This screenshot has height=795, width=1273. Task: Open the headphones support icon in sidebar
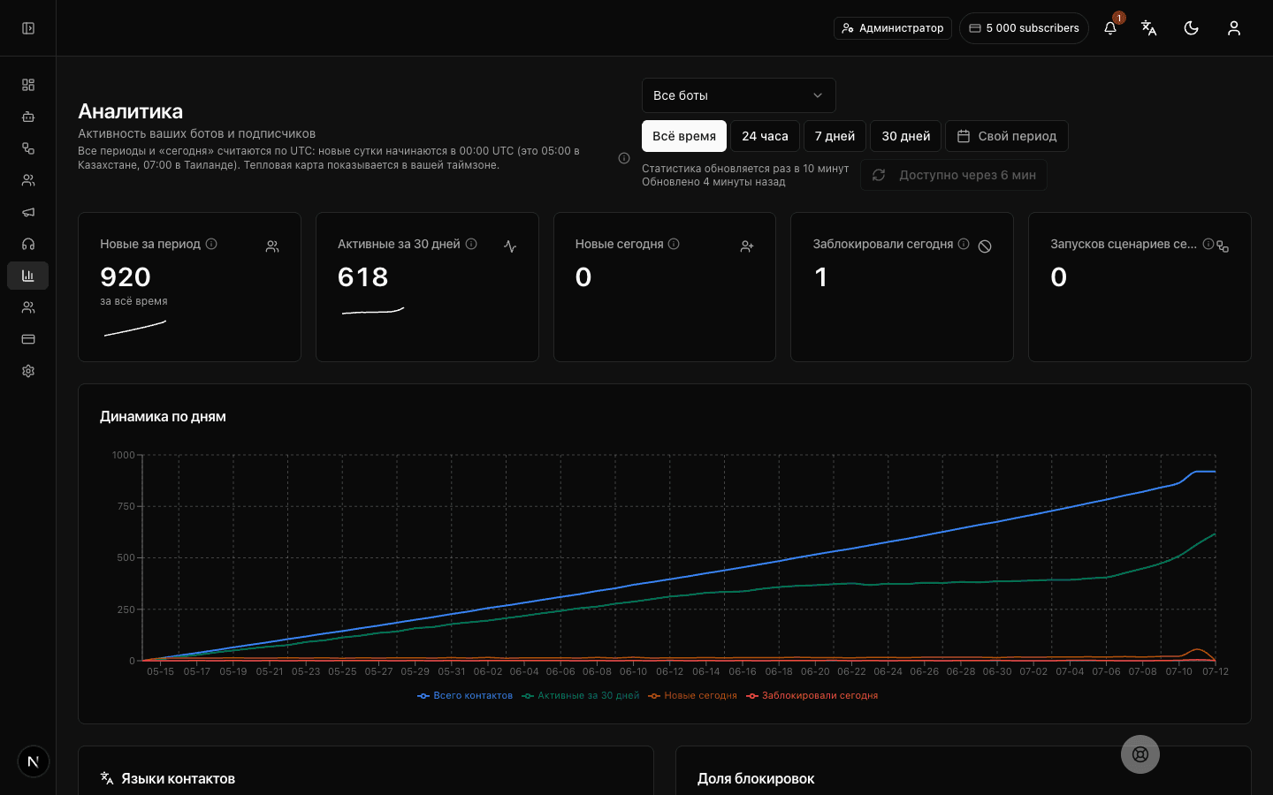tap(28, 244)
